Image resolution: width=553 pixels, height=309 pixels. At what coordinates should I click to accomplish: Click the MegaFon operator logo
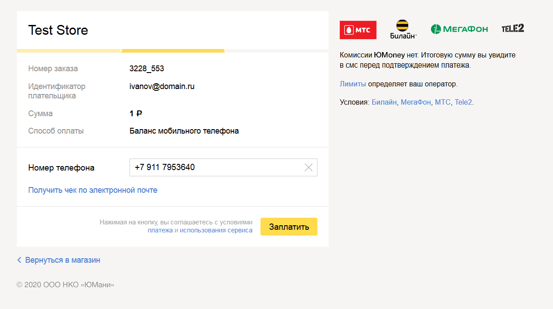point(459,29)
